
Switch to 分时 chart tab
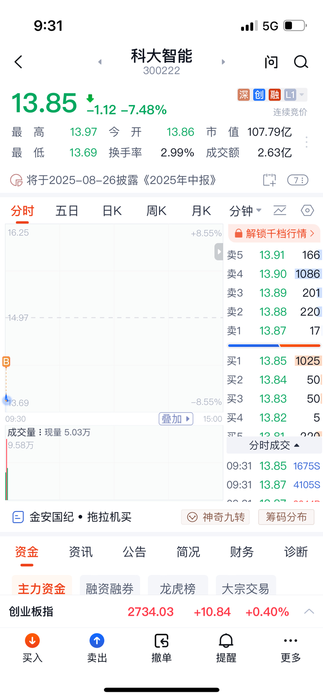(x=22, y=211)
